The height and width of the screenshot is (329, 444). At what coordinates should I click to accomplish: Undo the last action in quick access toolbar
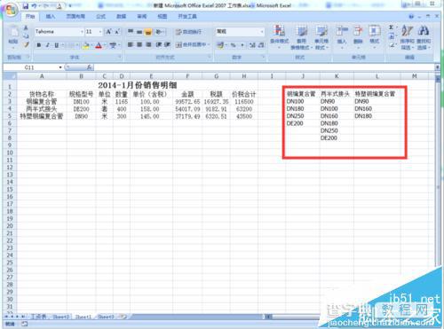click(35, 6)
